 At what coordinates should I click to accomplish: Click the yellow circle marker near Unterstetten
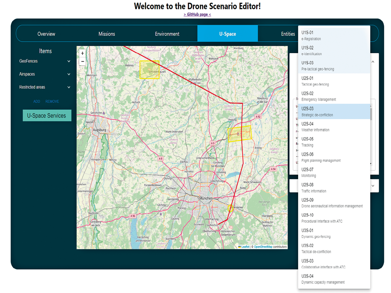pos(230,208)
